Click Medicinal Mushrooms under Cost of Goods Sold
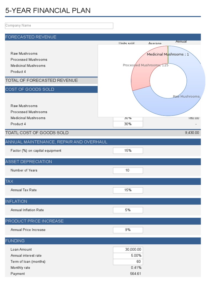 click(28, 118)
